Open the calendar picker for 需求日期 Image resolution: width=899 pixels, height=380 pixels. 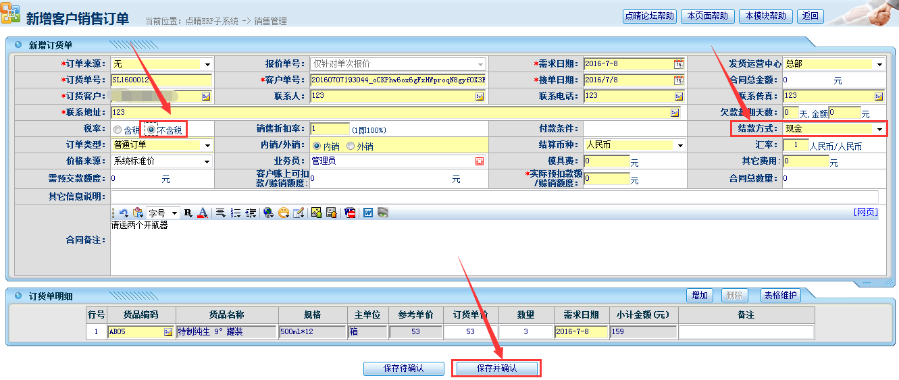coord(678,64)
